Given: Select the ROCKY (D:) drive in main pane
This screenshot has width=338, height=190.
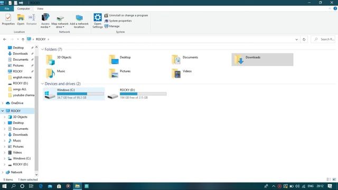Looking at the screenshot, I should 137,94.
